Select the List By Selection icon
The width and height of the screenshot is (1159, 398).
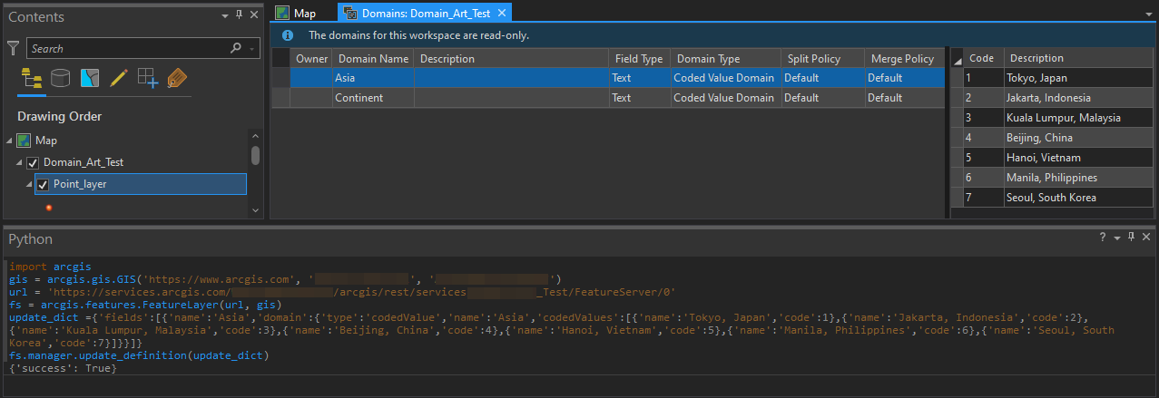point(89,78)
